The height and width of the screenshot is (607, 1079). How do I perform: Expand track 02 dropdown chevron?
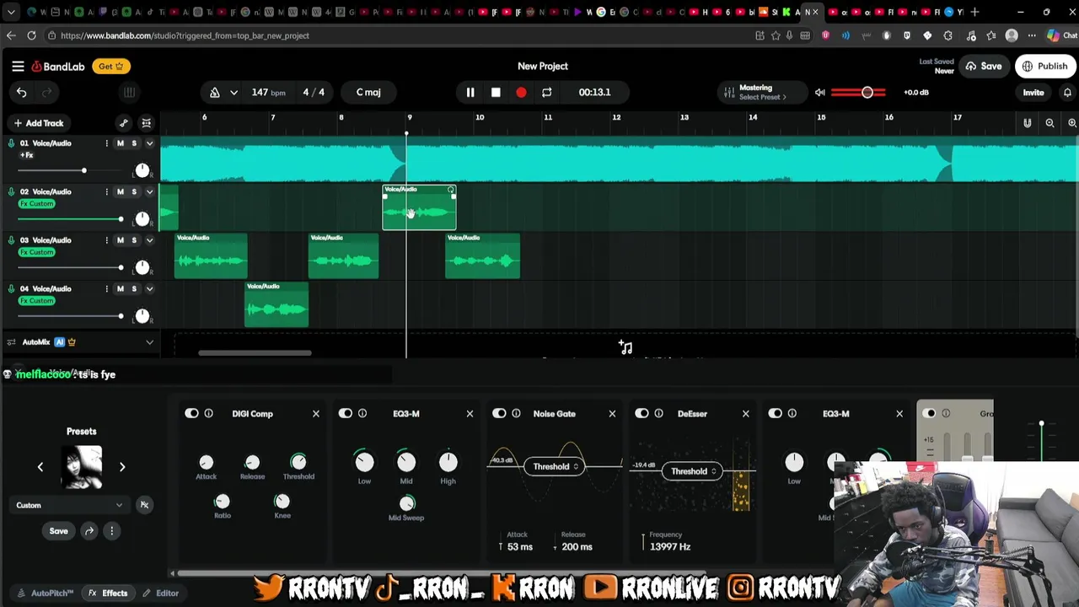(x=149, y=192)
